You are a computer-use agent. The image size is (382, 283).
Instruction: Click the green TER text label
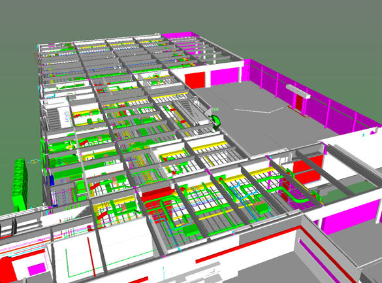tap(215, 109)
